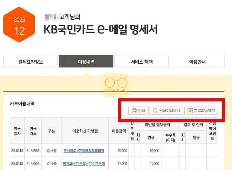This screenshot has height=170, width=232.
Task: Click the Excel X icon of 엑셀파일저장
Action: tap(190, 110)
